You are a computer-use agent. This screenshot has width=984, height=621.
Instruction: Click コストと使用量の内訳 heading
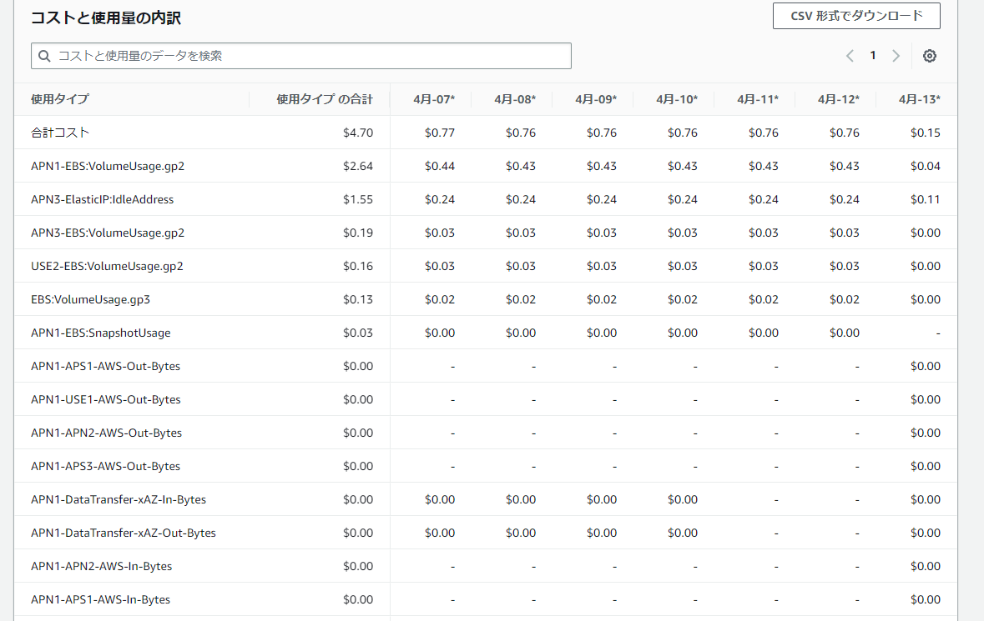pyautogui.click(x=106, y=18)
